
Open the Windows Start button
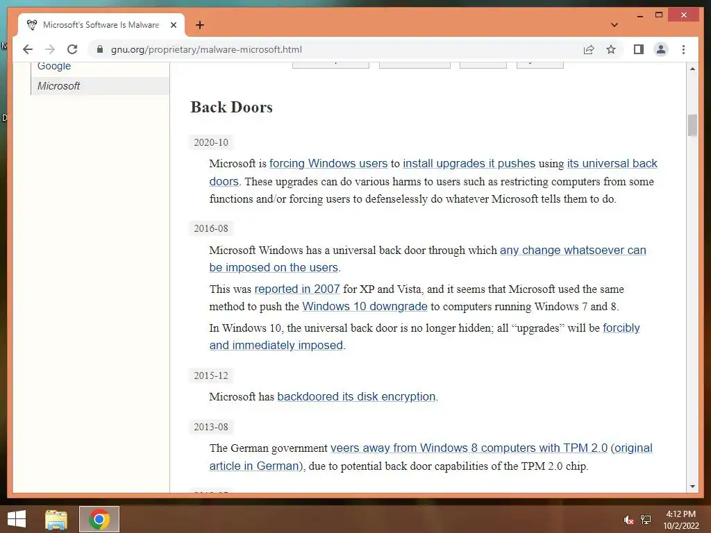coord(17,519)
